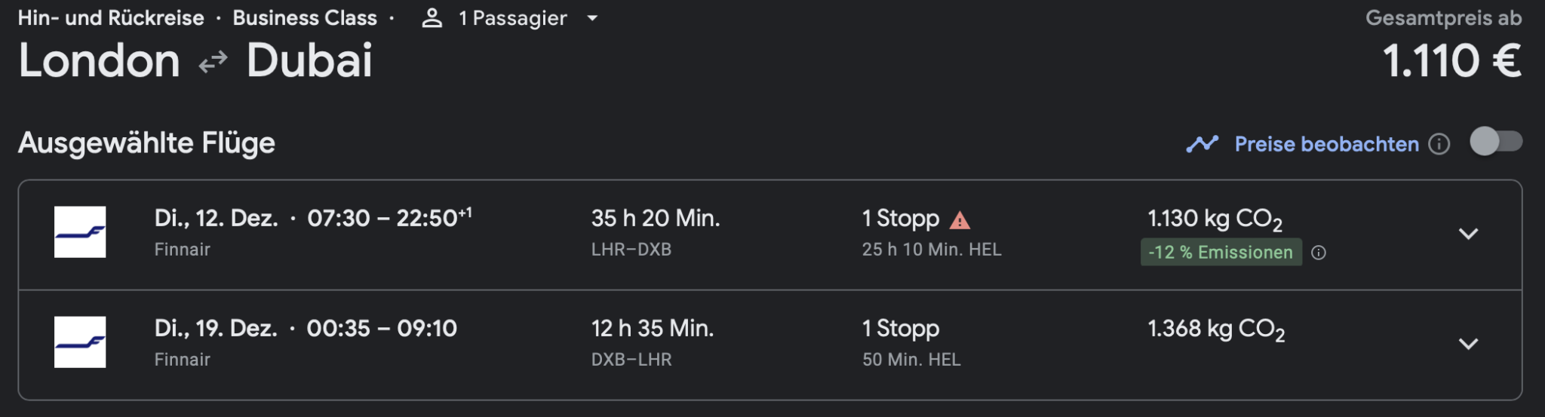Click the 1.110 € total price
Screen dimensions: 1545x417
[x=1452, y=60]
